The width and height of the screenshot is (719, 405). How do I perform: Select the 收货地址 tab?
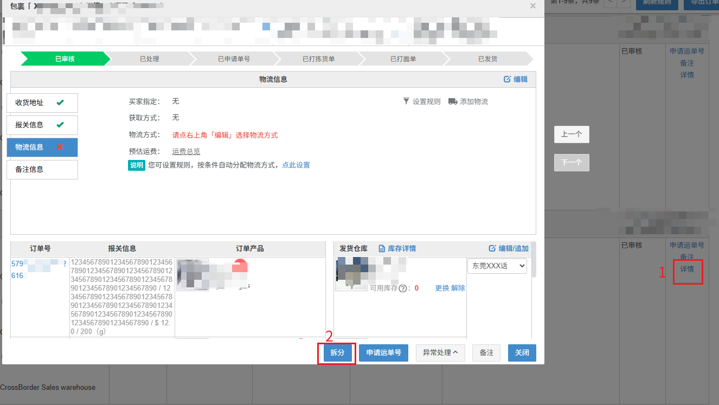42,103
